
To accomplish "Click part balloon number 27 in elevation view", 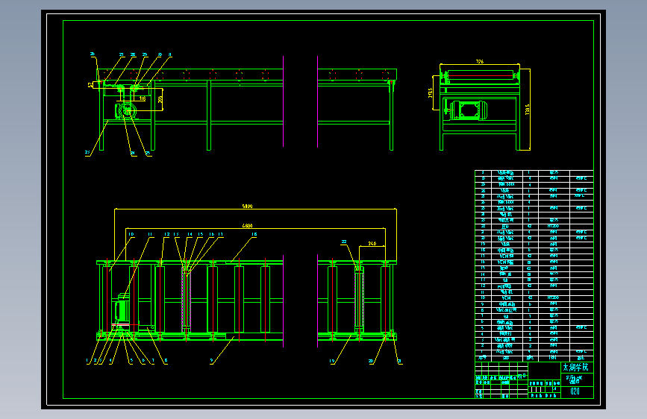I will (122, 54).
